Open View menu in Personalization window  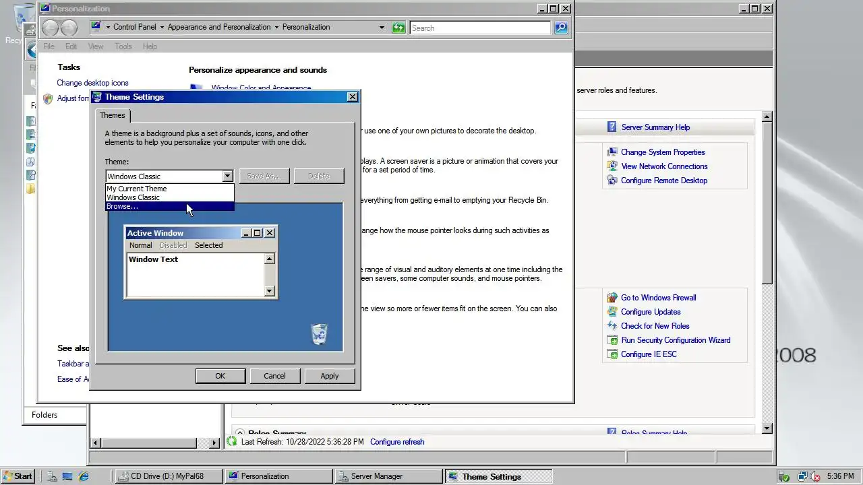pyautogui.click(x=96, y=46)
